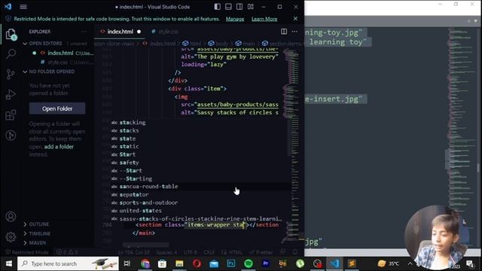
Task: Split the editor to the right
Action: point(284,32)
